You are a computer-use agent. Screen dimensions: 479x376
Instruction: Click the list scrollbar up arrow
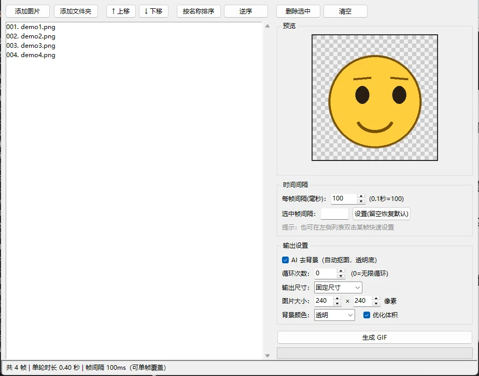[267, 26]
